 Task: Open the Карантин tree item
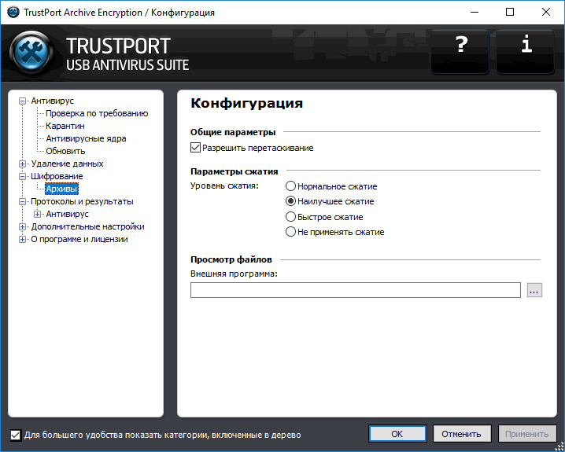pyautogui.click(x=65, y=126)
